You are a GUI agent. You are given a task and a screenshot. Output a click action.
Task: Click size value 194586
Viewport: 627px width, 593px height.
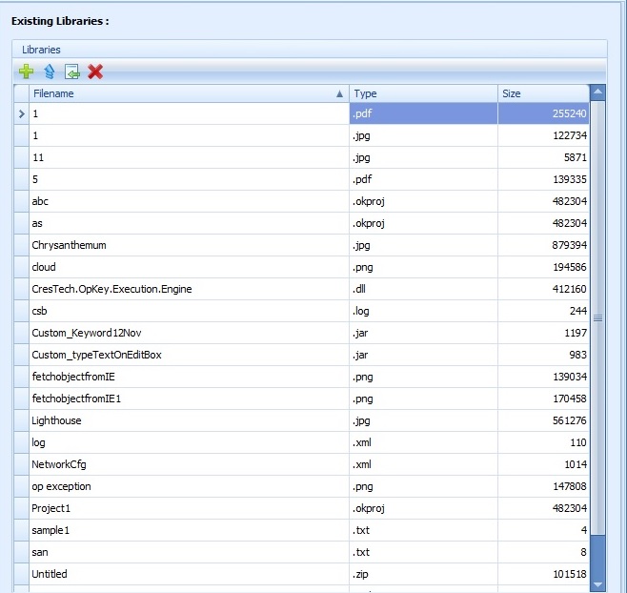(570, 267)
